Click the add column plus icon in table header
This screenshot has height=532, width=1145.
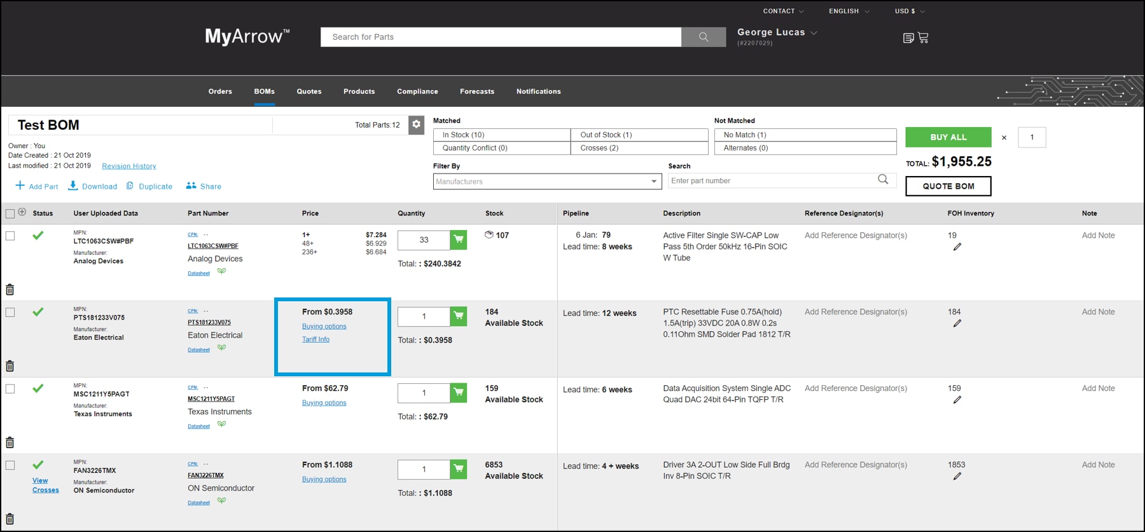22,212
